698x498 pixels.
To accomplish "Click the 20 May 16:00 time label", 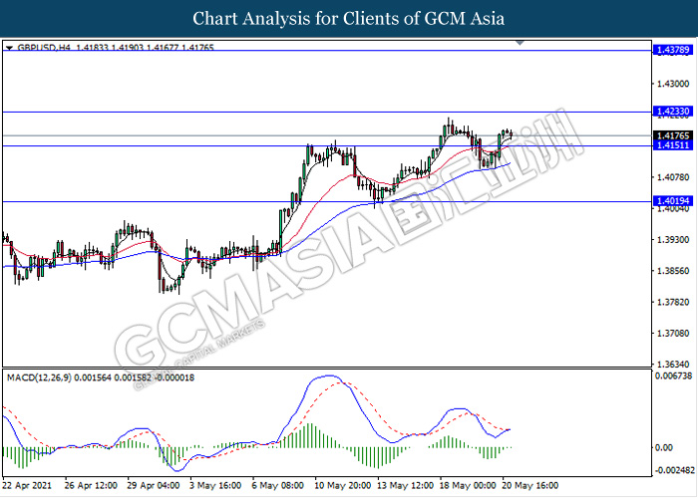I will point(530,486).
